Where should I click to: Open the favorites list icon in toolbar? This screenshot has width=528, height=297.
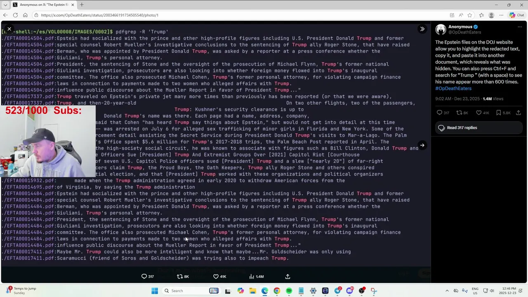[481, 15]
